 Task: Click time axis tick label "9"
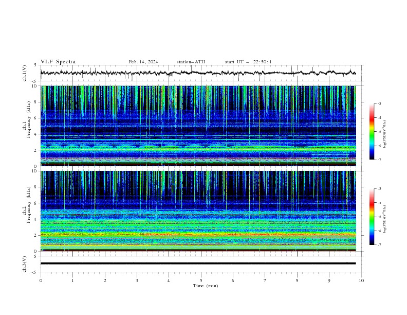[x=329, y=281]
